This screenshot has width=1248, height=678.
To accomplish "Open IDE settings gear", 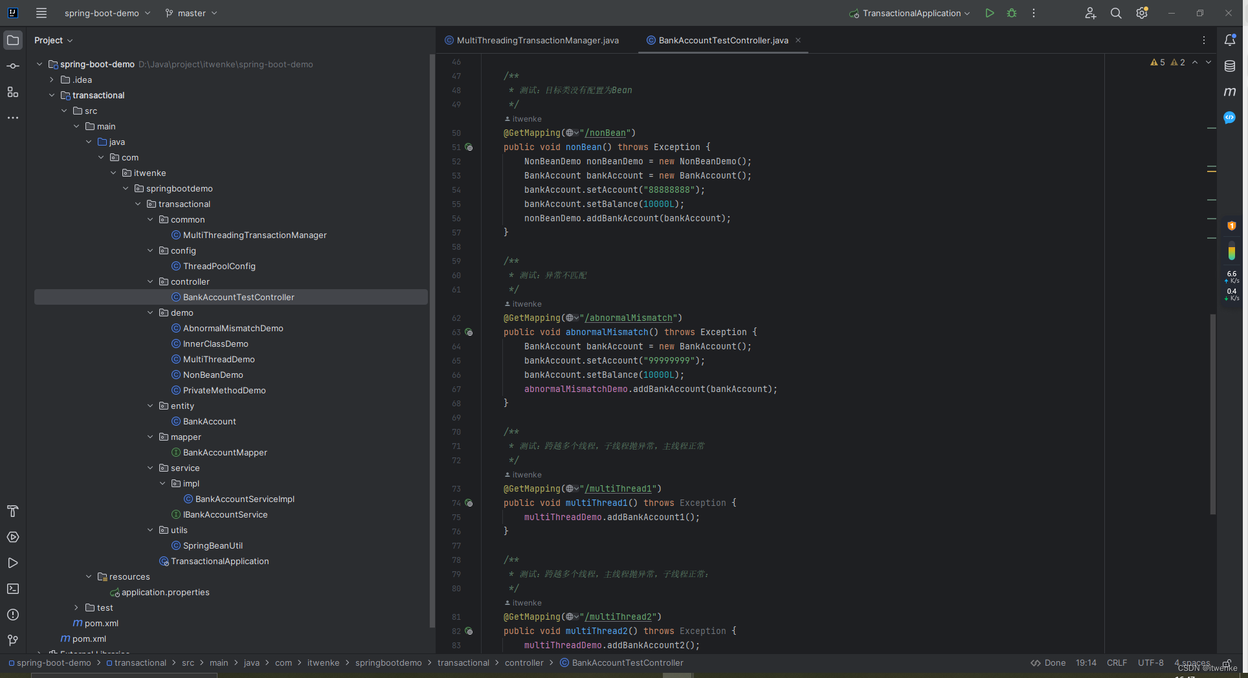I will [x=1142, y=13].
